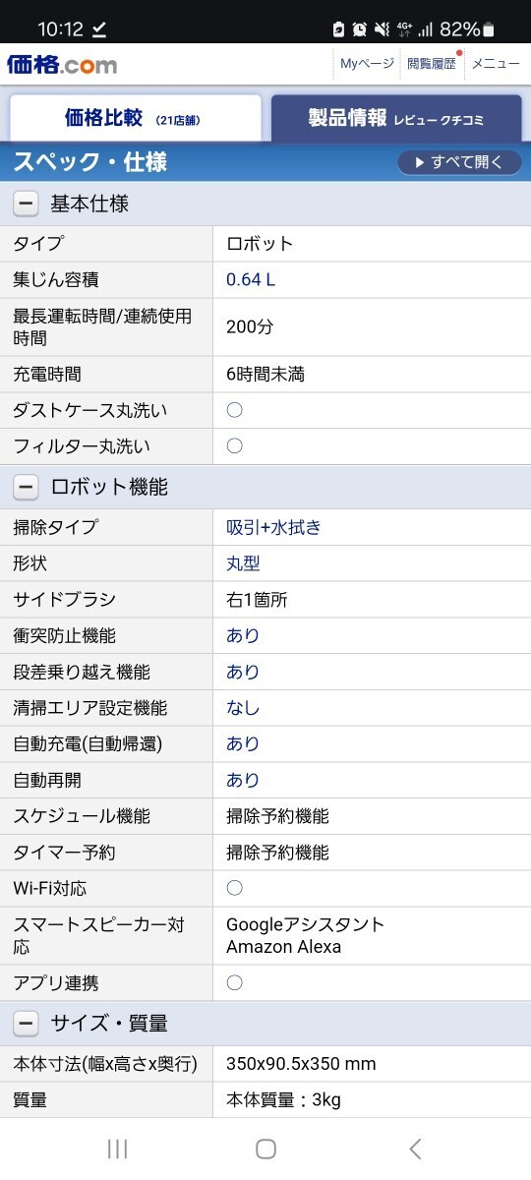Tap the Android home button icon
This screenshot has width=531, height=1180.
point(265,1149)
